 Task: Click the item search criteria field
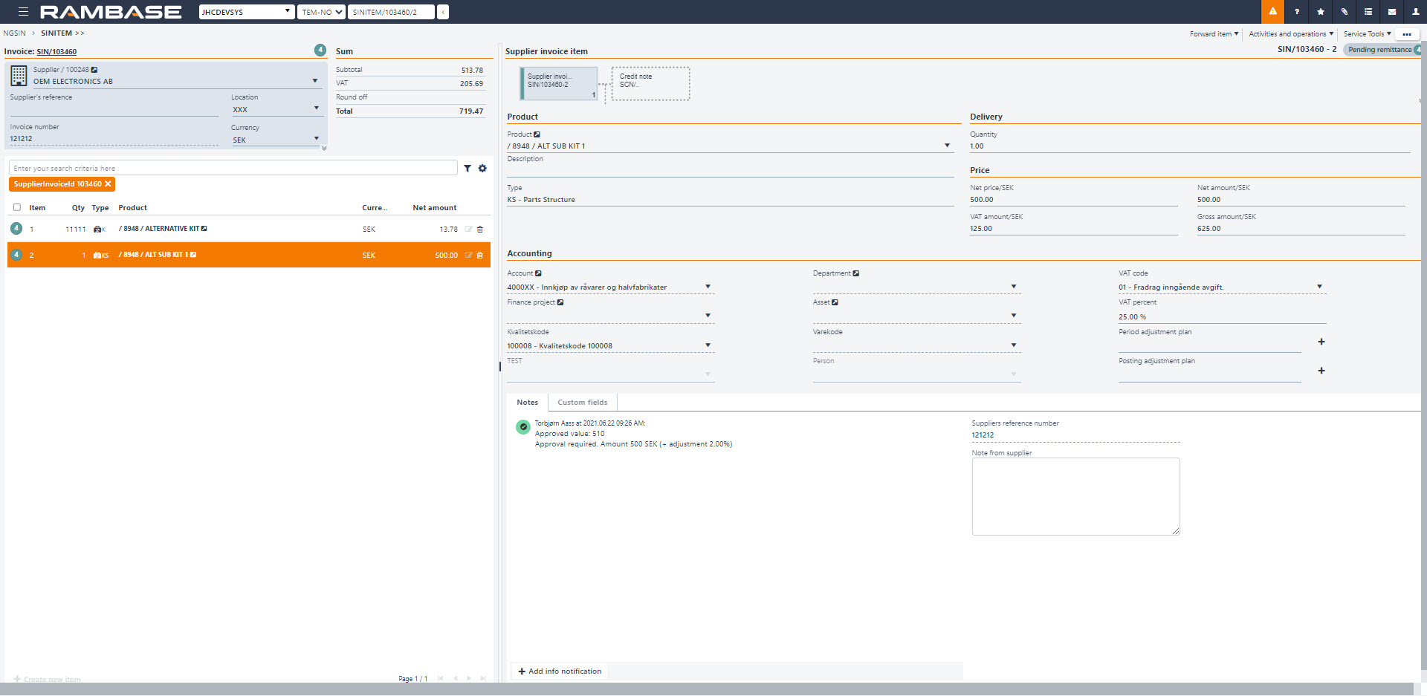coord(233,169)
